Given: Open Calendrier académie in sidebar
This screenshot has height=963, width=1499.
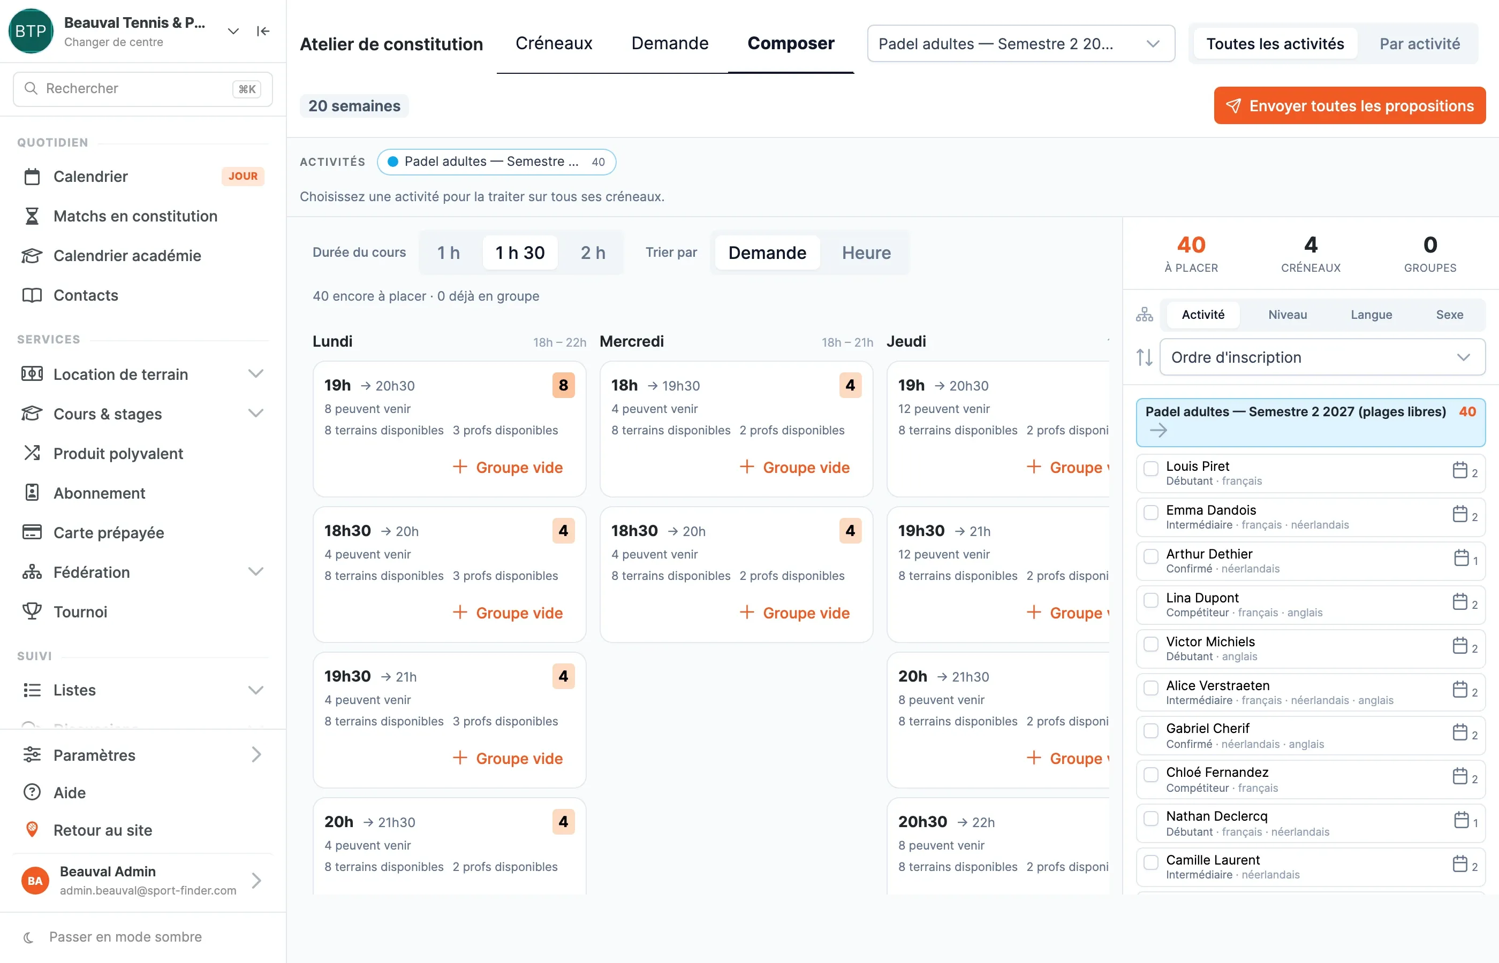Looking at the screenshot, I should (142, 255).
